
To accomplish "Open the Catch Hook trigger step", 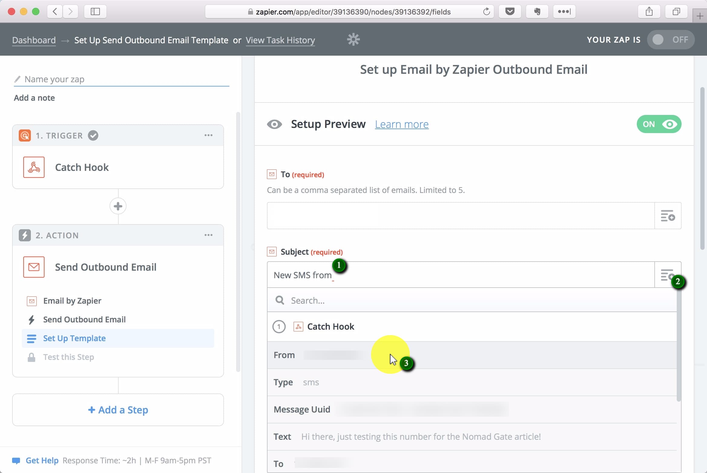I will click(118, 167).
